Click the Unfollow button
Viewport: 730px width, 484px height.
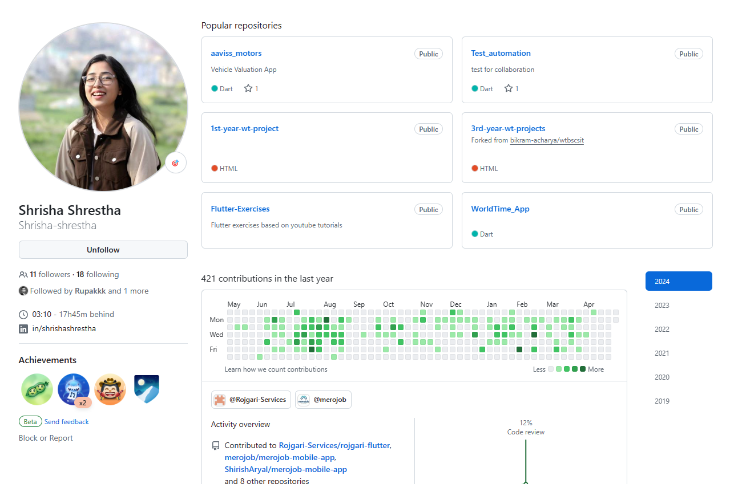click(103, 250)
